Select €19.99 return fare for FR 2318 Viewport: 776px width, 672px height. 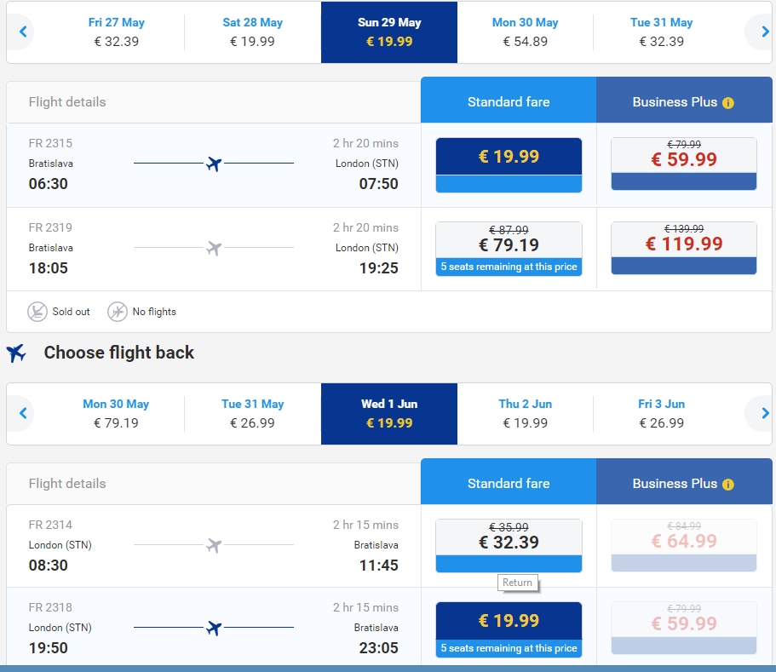(509, 629)
